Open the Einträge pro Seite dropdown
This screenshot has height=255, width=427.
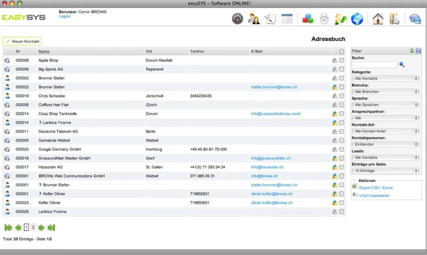point(385,170)
